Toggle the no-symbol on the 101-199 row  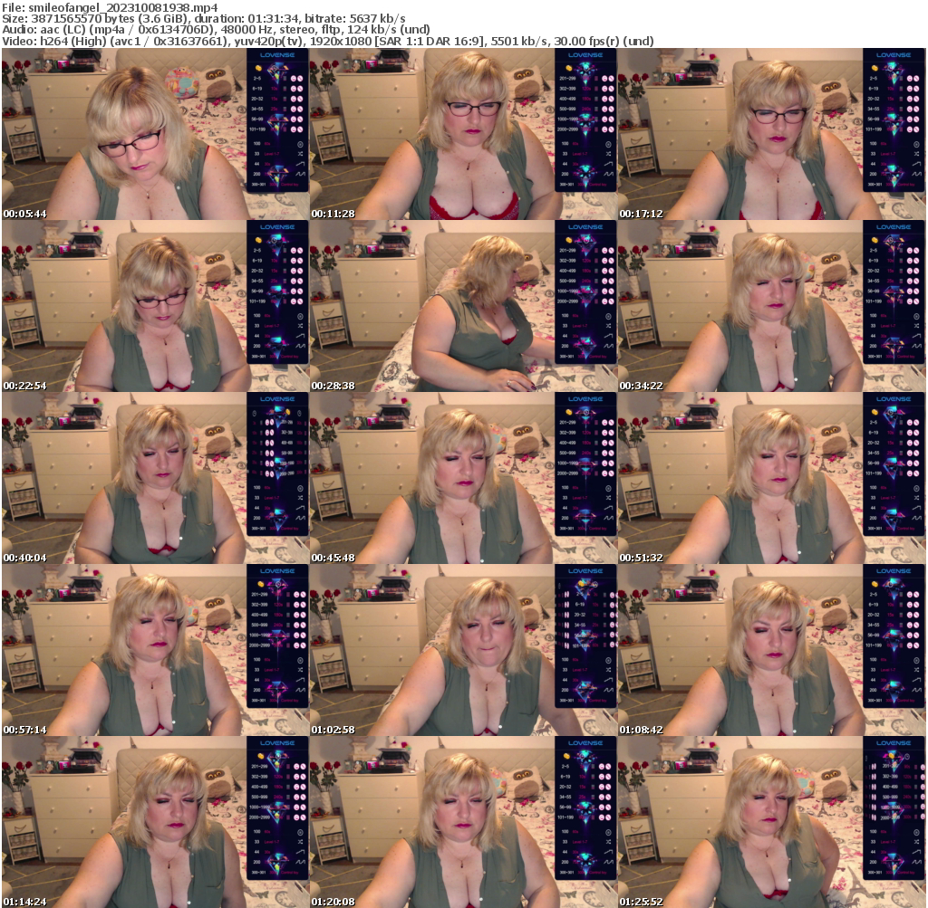(x=300, y=129)
